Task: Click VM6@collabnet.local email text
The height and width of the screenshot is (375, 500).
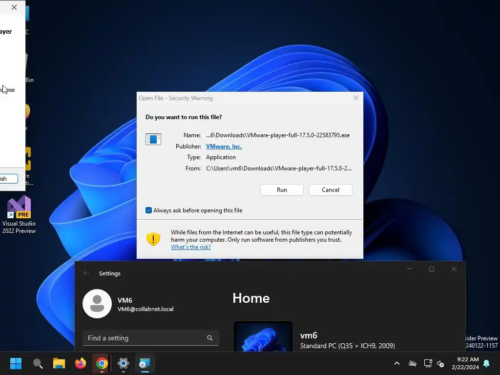Action: [146, 309]
